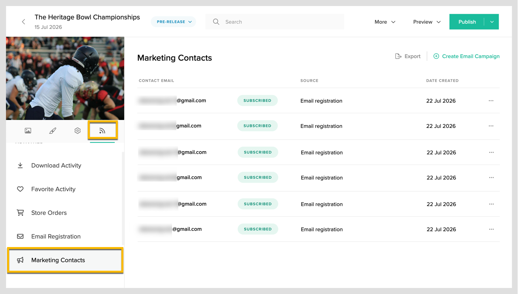Screen dimensions: 518x294
Task: Open the settings gear icon tab
Action: (78, 131)
